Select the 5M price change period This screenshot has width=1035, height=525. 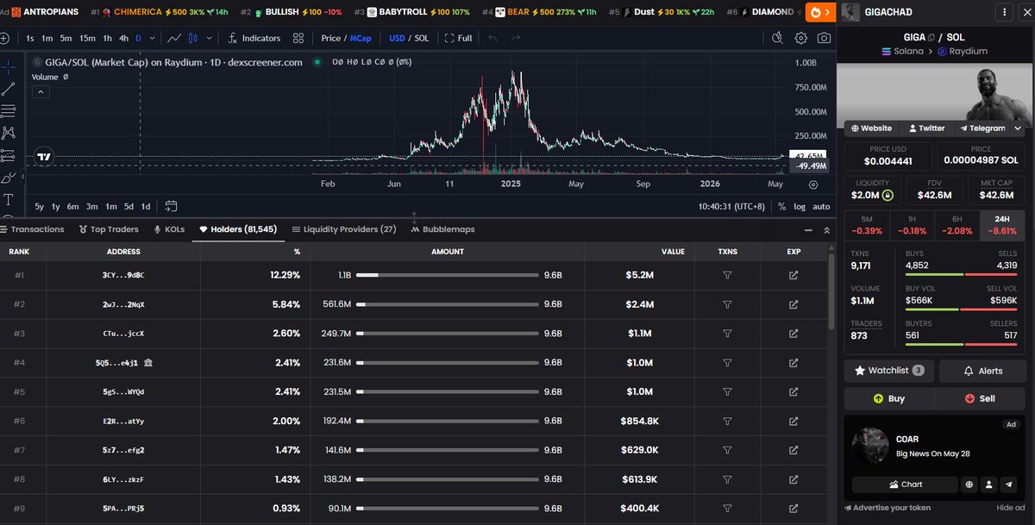(867, 224)
